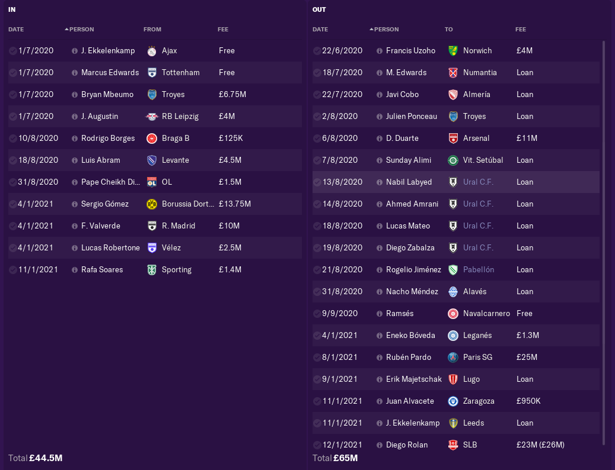
Task: Sort incoming transfers by From header
Action: (x=152, y=30)
